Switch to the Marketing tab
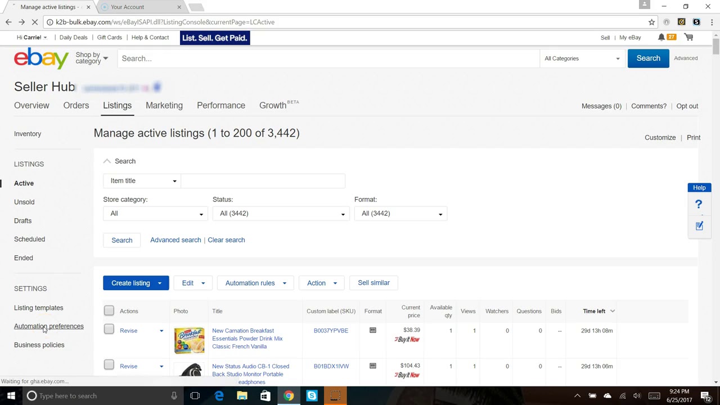This screenshot has height=405, width=720. pyautogui.click(x=164, y=105)
